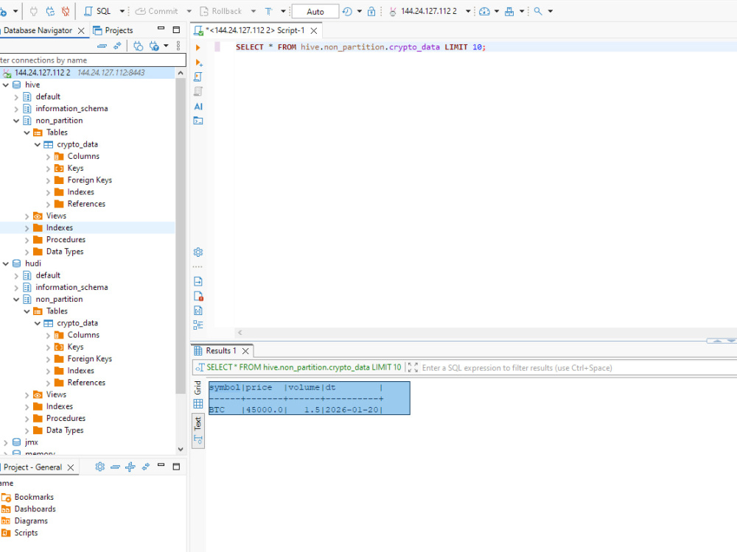Open the Rollback dropdown arrow
This screenshot has height=552, width=737.
click(254, 11)
